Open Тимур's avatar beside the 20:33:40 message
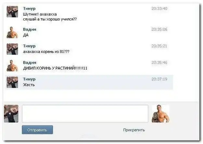 point(12,12)
